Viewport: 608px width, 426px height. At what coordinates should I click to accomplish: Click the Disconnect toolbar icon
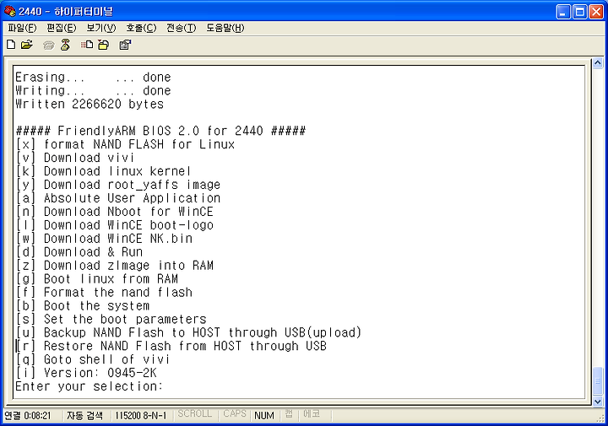pyautogui.click(x=66, y=45)
